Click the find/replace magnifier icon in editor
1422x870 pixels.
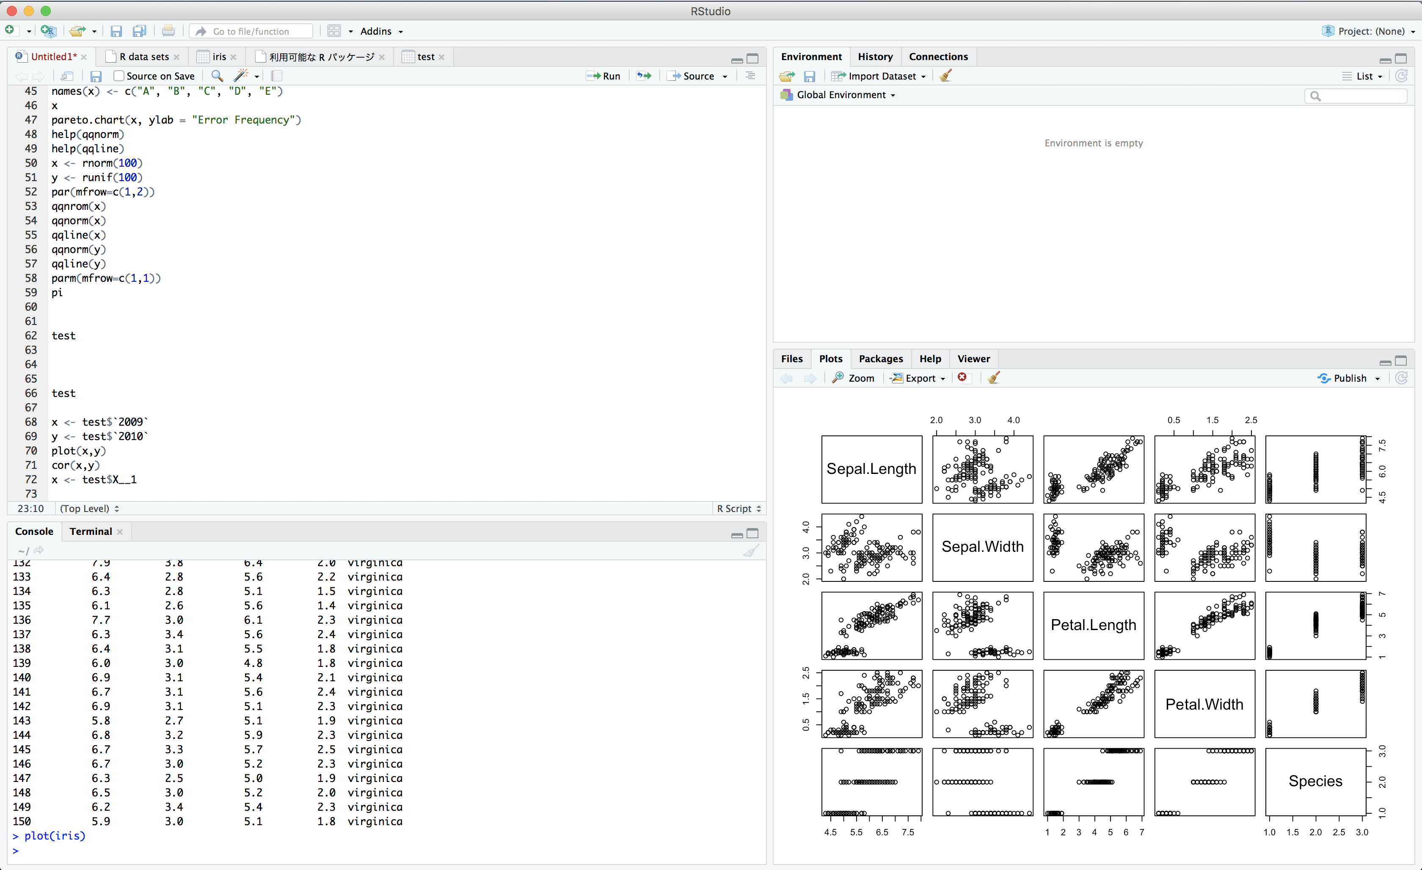(217, 76)
